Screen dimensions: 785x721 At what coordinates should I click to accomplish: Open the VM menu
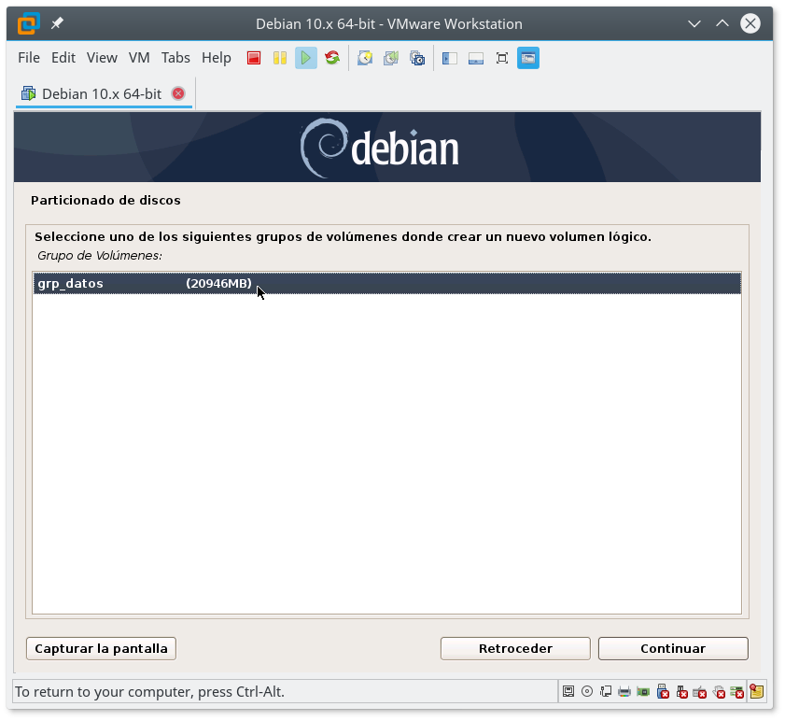139,58
